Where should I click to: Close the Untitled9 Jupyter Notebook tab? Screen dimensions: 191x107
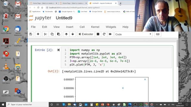pos(116,3)
